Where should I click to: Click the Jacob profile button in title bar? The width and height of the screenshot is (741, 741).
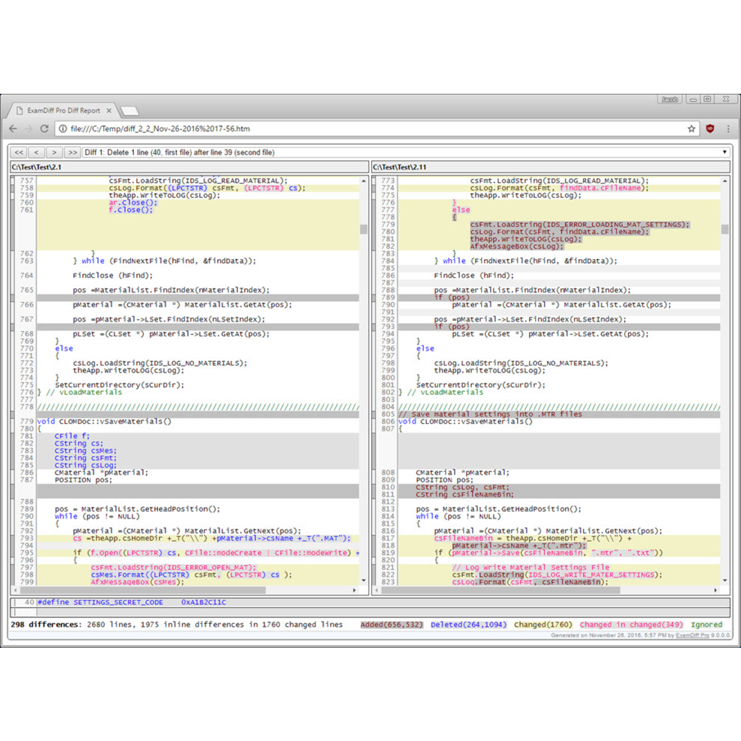click(670, 100)
